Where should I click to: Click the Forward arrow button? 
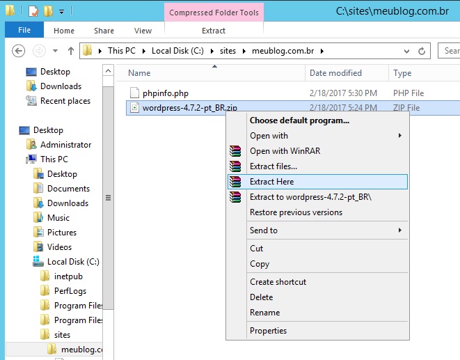tap(39, 51)
